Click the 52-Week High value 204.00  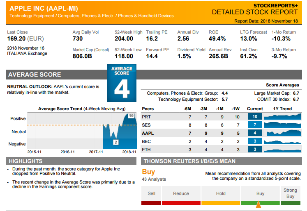click(x=124, y=39)
